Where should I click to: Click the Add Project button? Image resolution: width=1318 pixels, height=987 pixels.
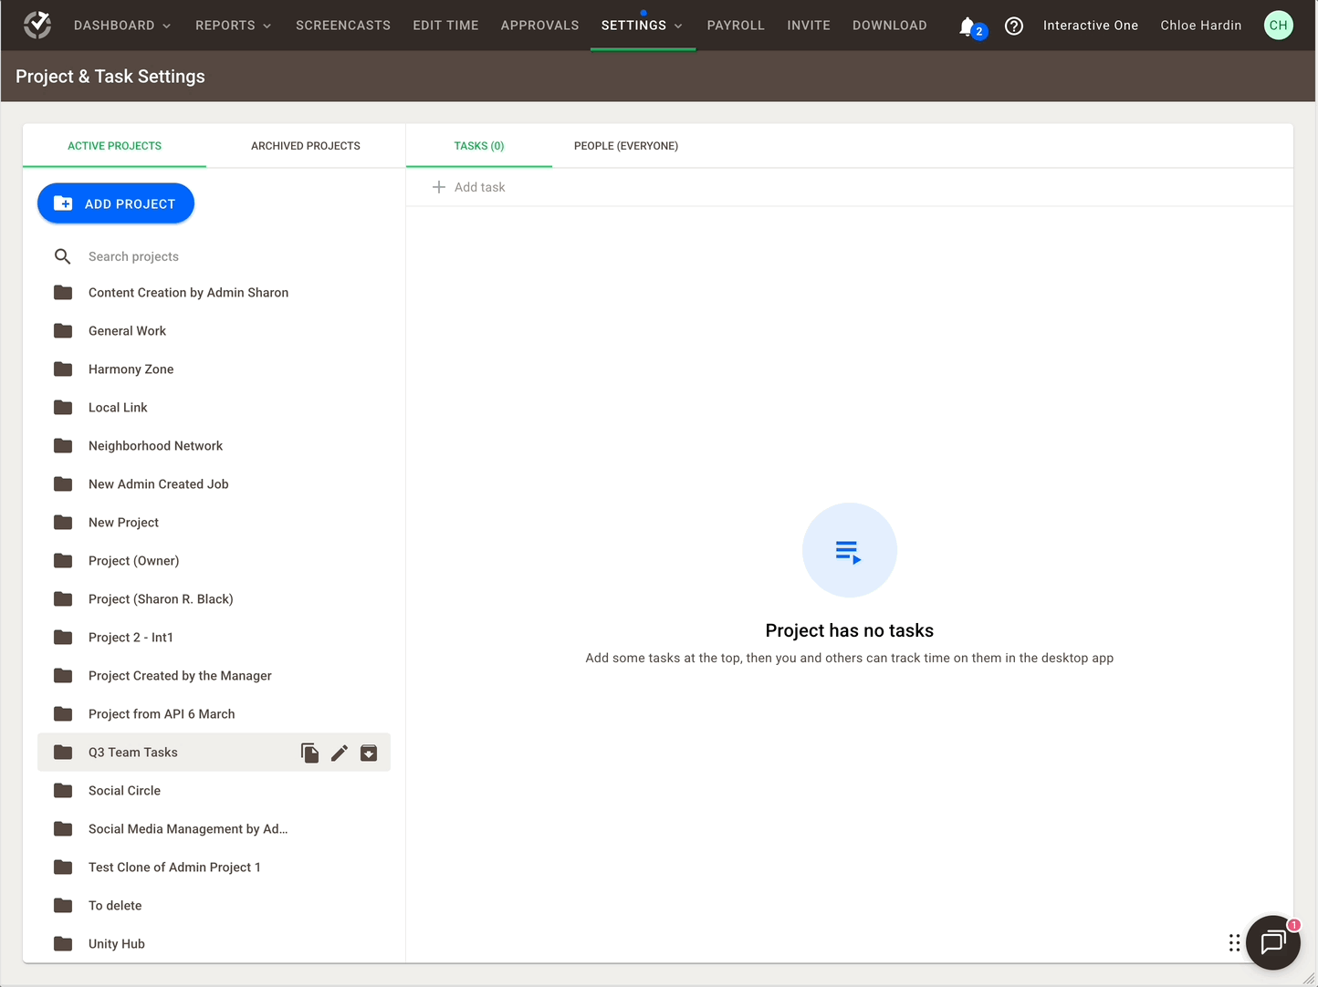click(x=116, y=203)
